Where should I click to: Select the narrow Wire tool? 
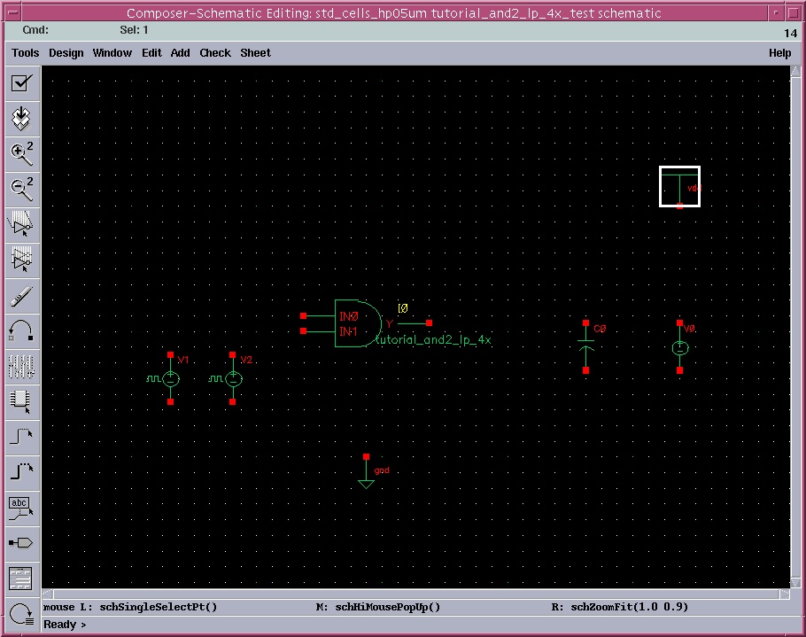tap(21, 437)
